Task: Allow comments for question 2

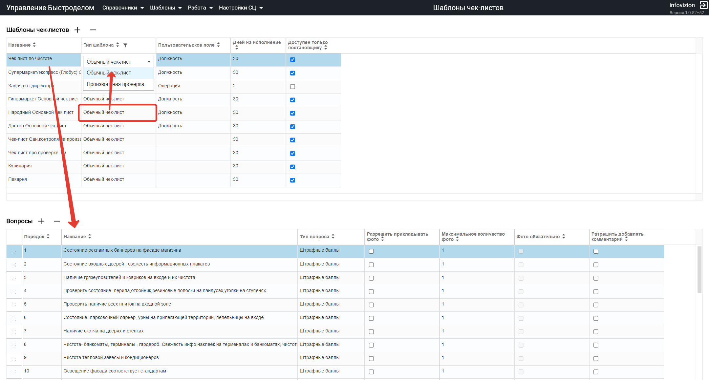Action: point(596,265)
